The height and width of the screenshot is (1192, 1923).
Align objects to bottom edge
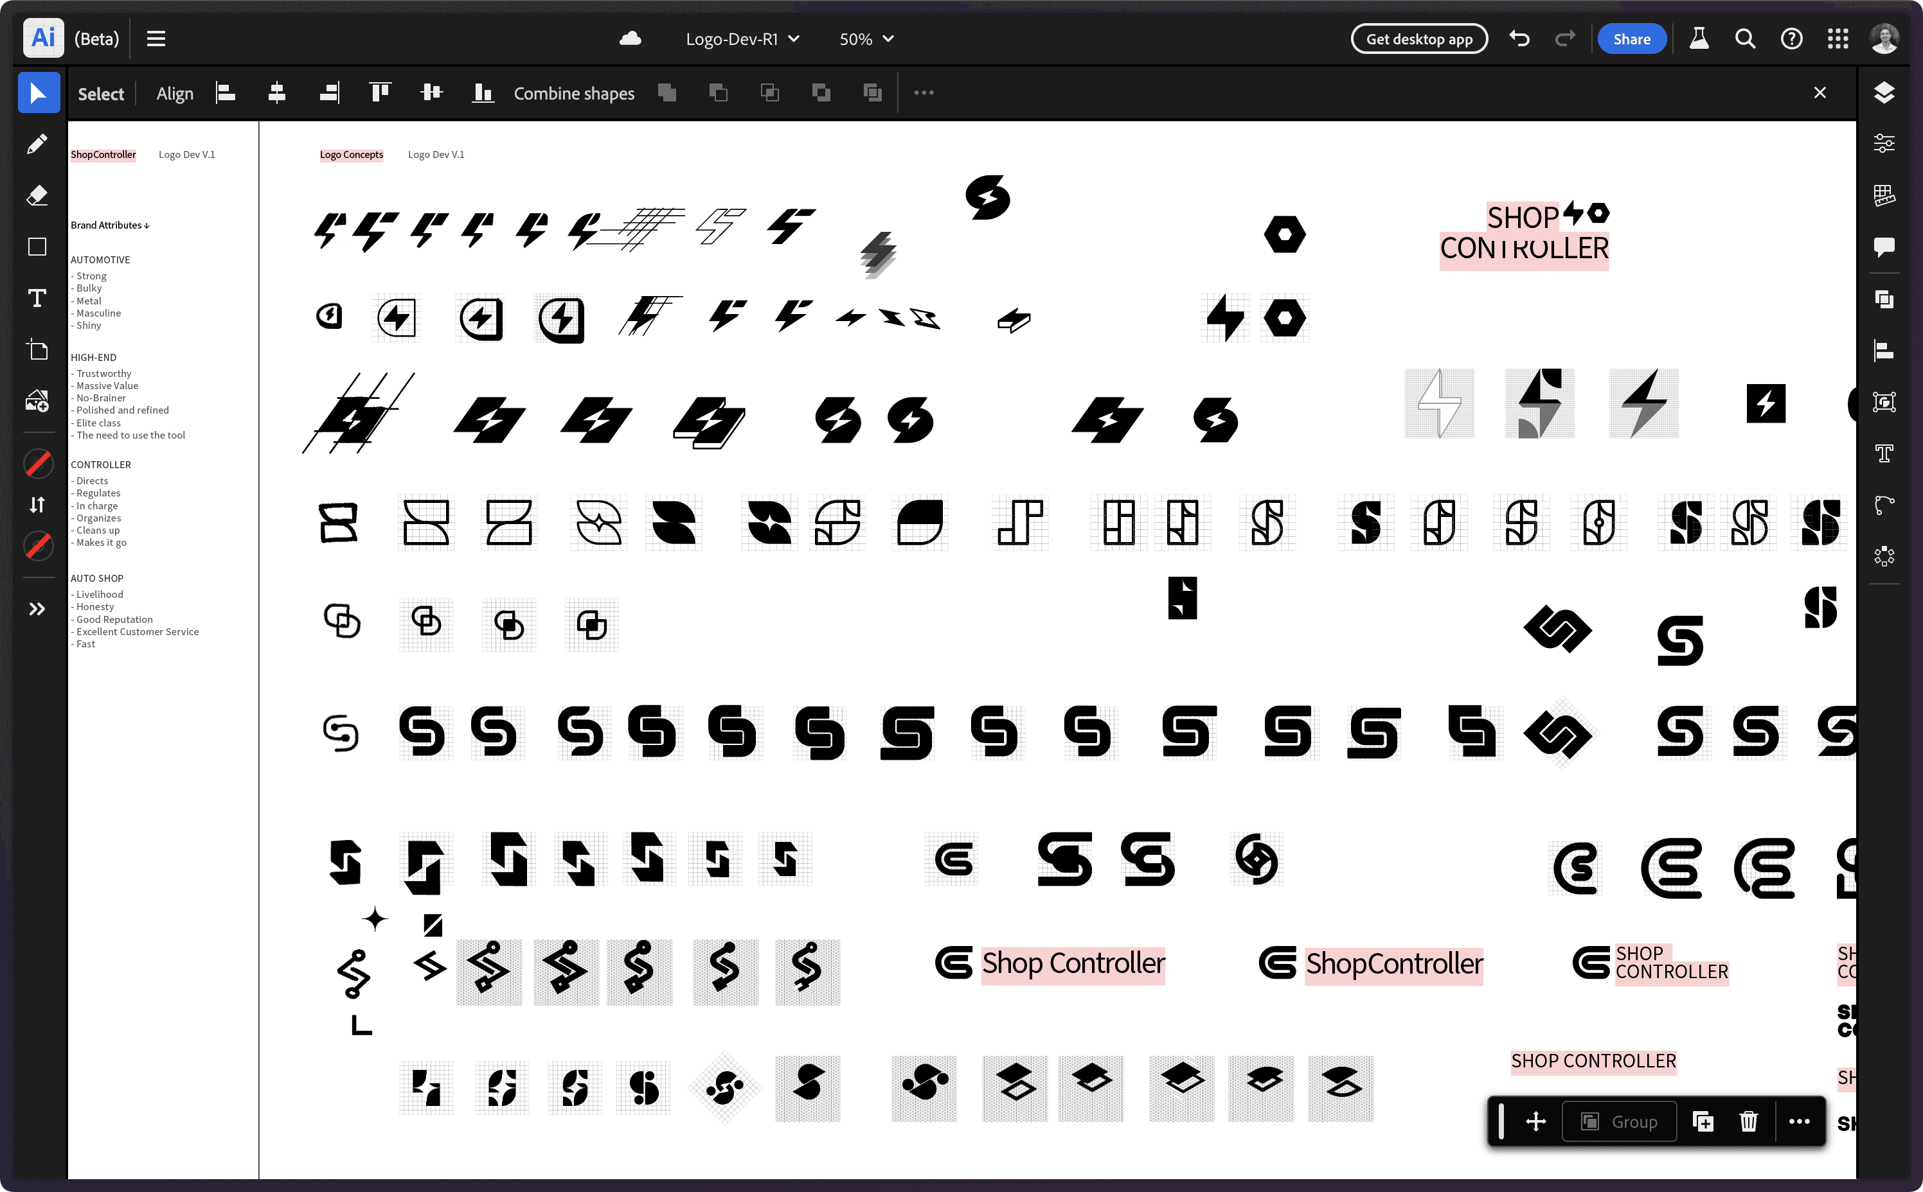[483, 93]
